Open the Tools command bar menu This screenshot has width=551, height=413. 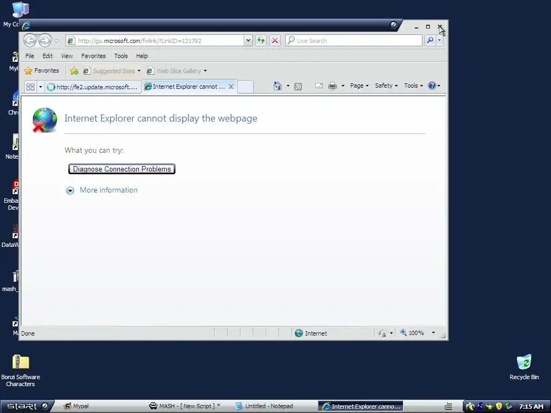tap(413, 86)
